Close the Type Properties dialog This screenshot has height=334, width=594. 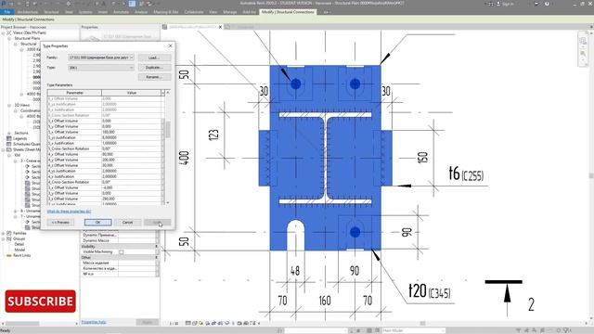pyautogui.click(x=170, y=45)
